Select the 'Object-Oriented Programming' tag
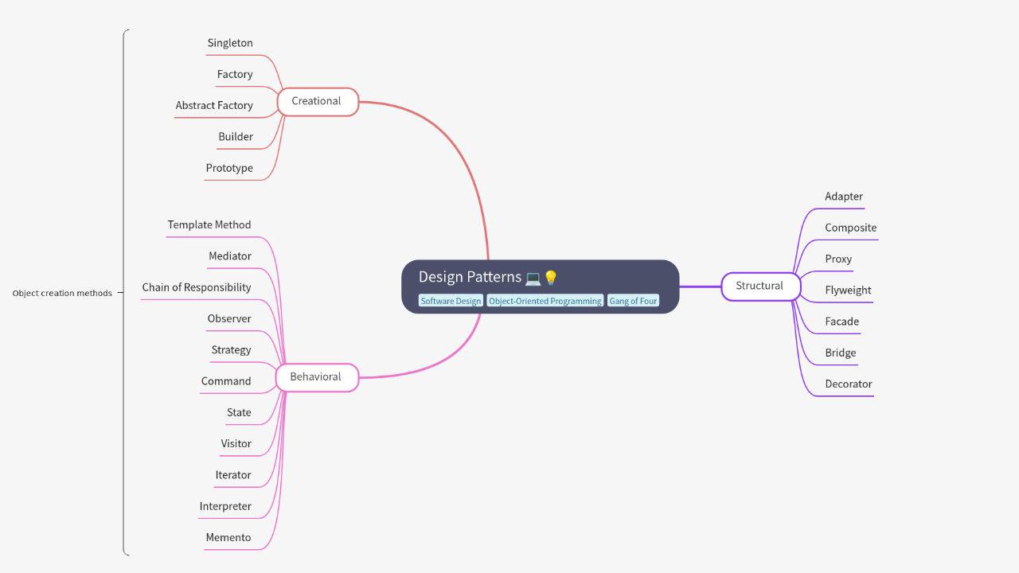1019x573 pixels. [x=545, y=300]
